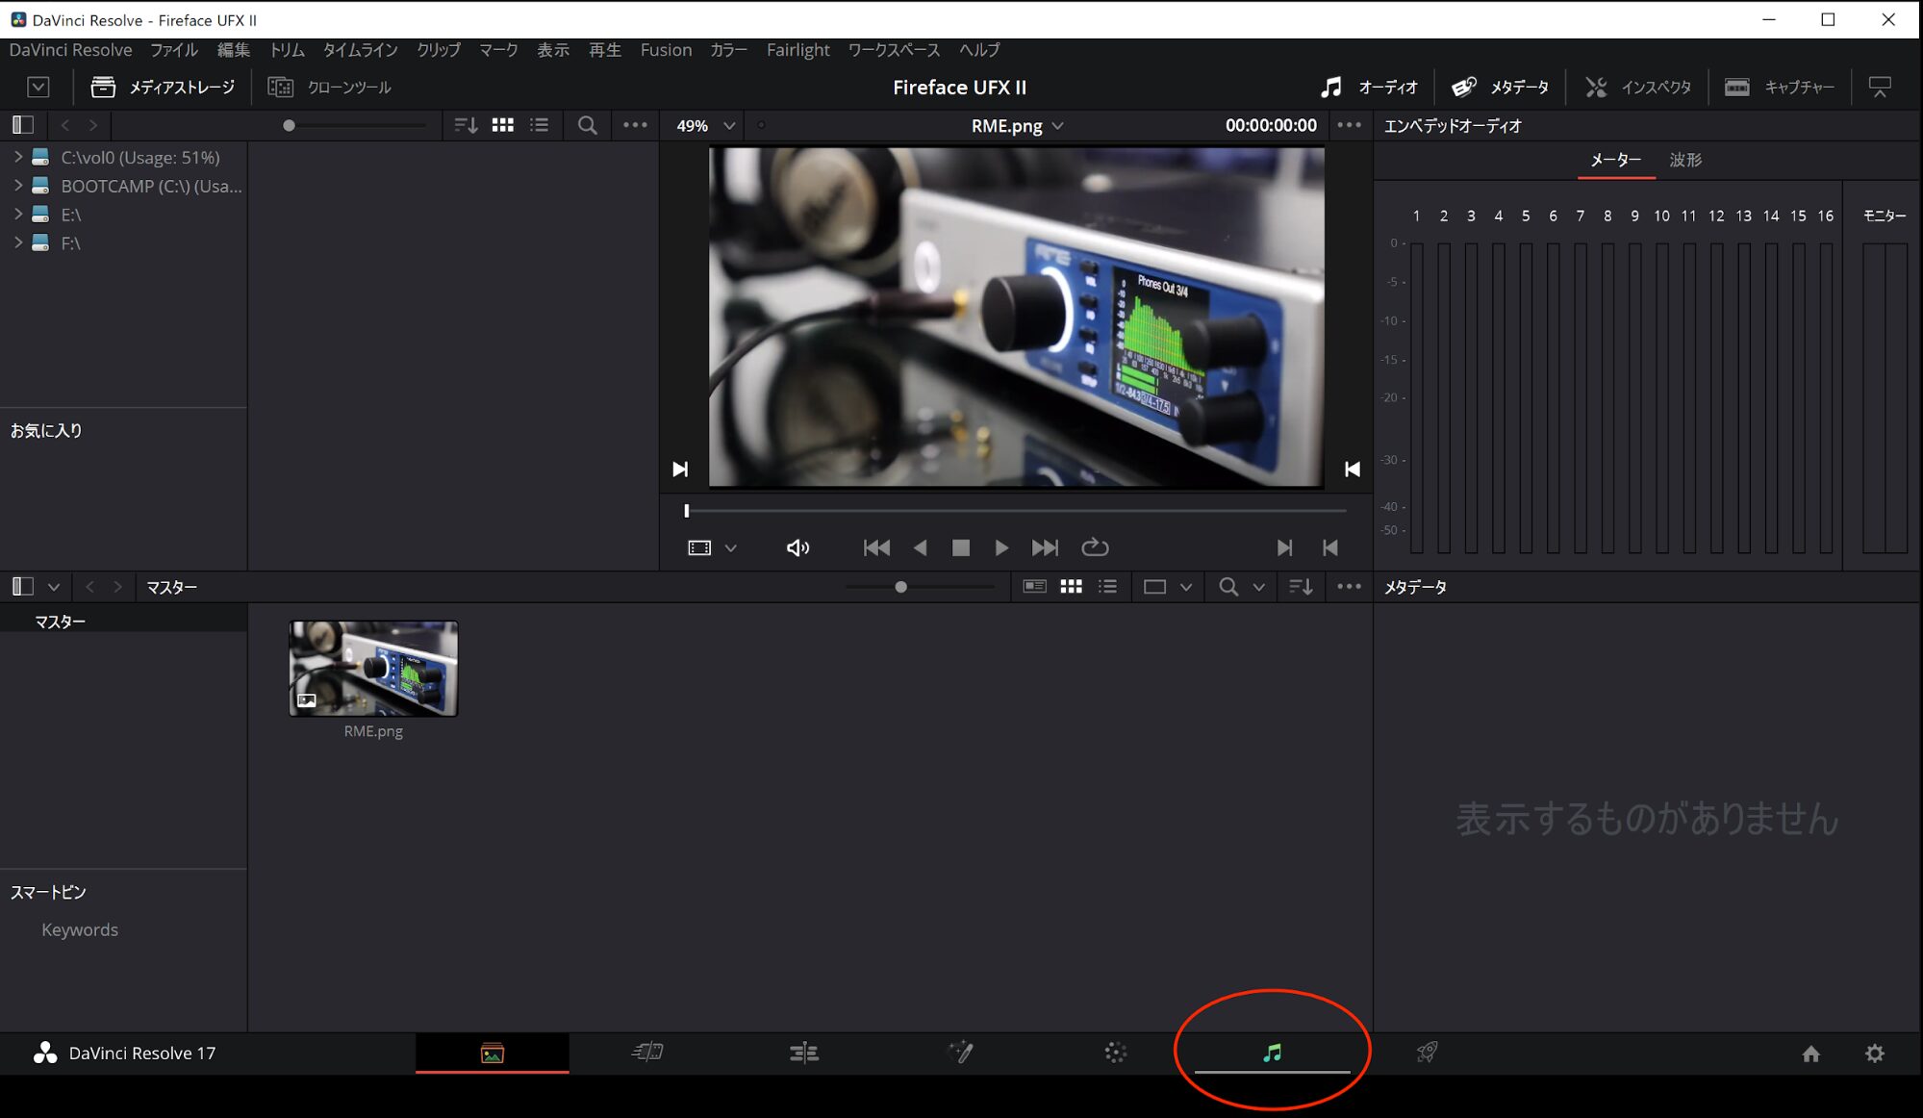The height and width of the screenshot is (1118, 1923).
Task: Toggle loop playback in the viewer
Action: coord(1095,547)
